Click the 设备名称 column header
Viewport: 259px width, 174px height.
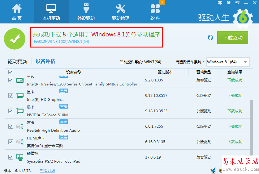coord(74,72)
